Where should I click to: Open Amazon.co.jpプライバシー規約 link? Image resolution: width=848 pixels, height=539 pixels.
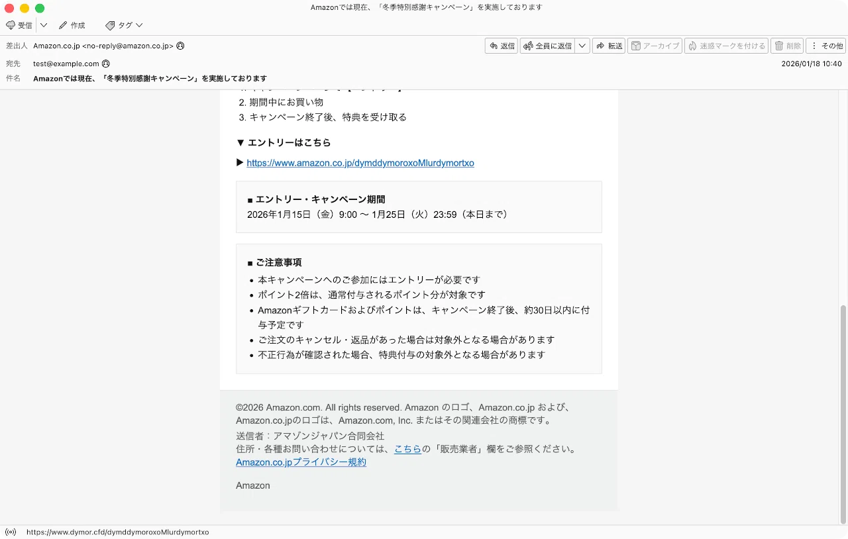click(301, 462)
